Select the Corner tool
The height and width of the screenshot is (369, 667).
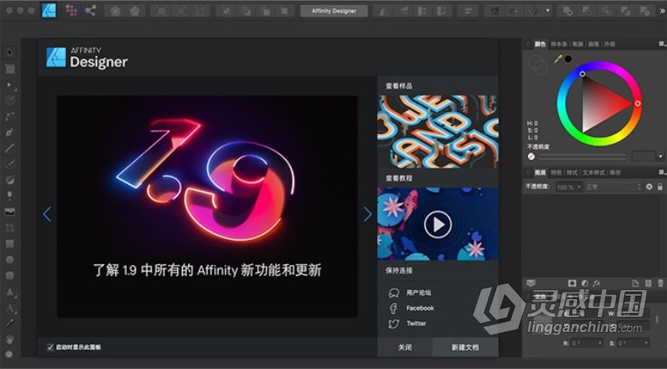[x=10, y=116]
